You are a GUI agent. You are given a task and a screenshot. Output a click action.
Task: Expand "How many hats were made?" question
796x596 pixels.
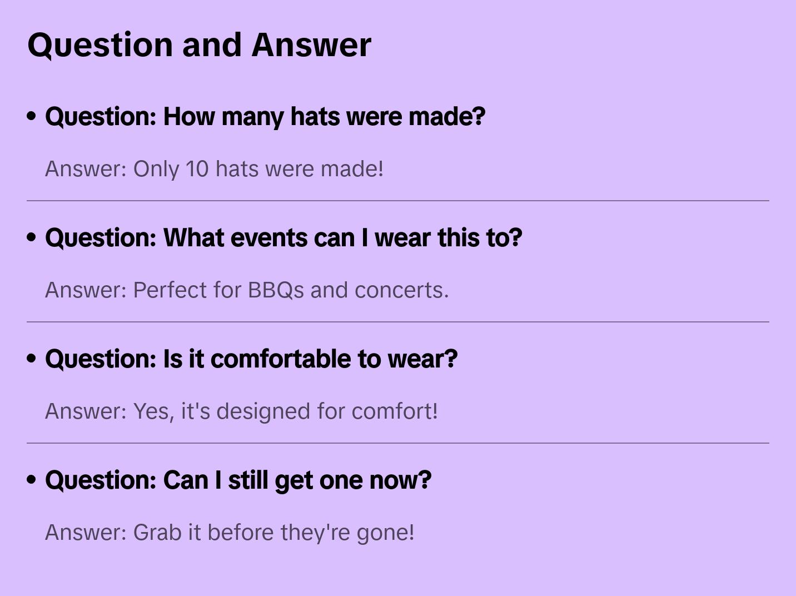tap(265, 116)
